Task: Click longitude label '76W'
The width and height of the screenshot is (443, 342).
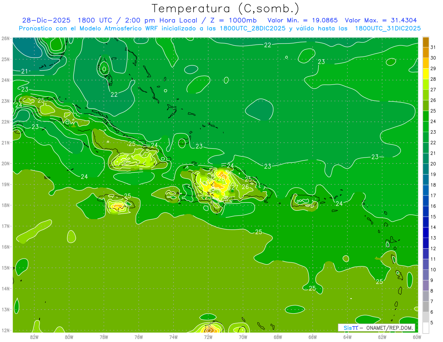Action: click(139, 337)
